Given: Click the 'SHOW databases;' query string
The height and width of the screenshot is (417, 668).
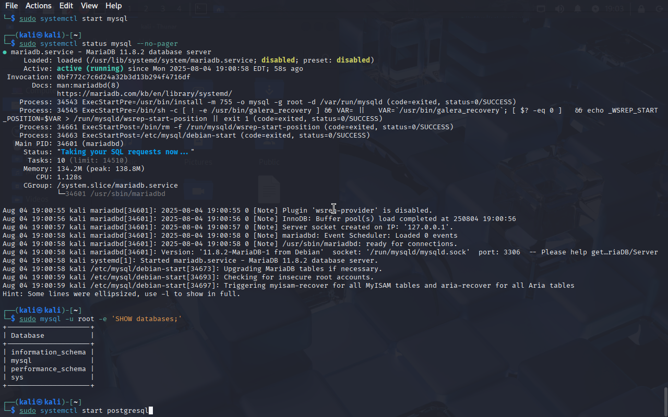Looking at the screenshot, I should click(x=147, y=319).
